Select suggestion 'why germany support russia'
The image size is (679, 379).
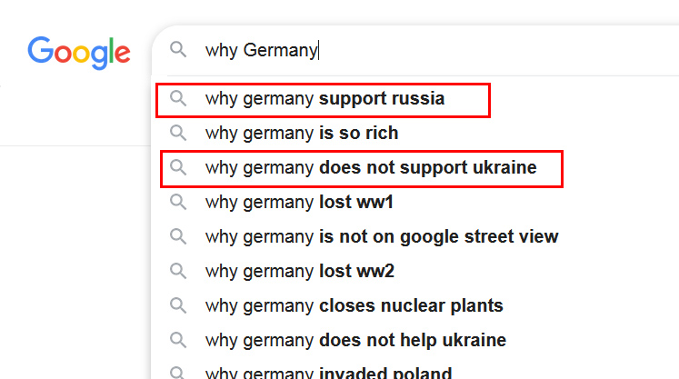(325, 99)
